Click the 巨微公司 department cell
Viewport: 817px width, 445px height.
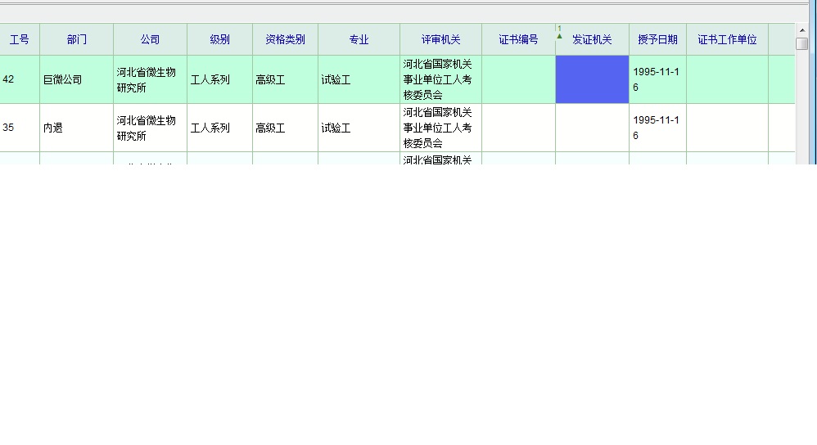(76, 79)
